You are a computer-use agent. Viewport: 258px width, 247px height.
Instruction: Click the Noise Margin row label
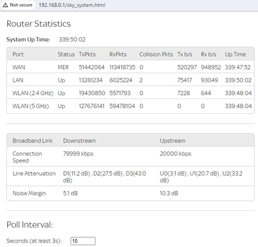coord(29,194)
